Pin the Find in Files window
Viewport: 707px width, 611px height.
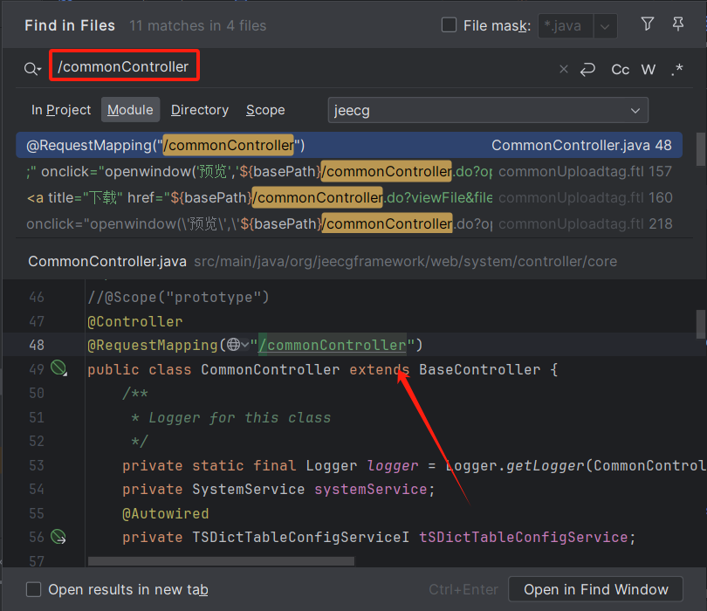click(x=677, y=24)
